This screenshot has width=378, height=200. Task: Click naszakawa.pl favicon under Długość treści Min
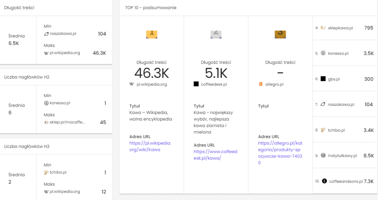(x=46, y=34)
